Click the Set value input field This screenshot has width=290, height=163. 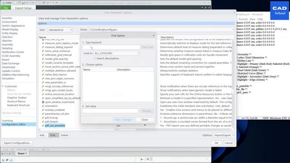[110, 111]
